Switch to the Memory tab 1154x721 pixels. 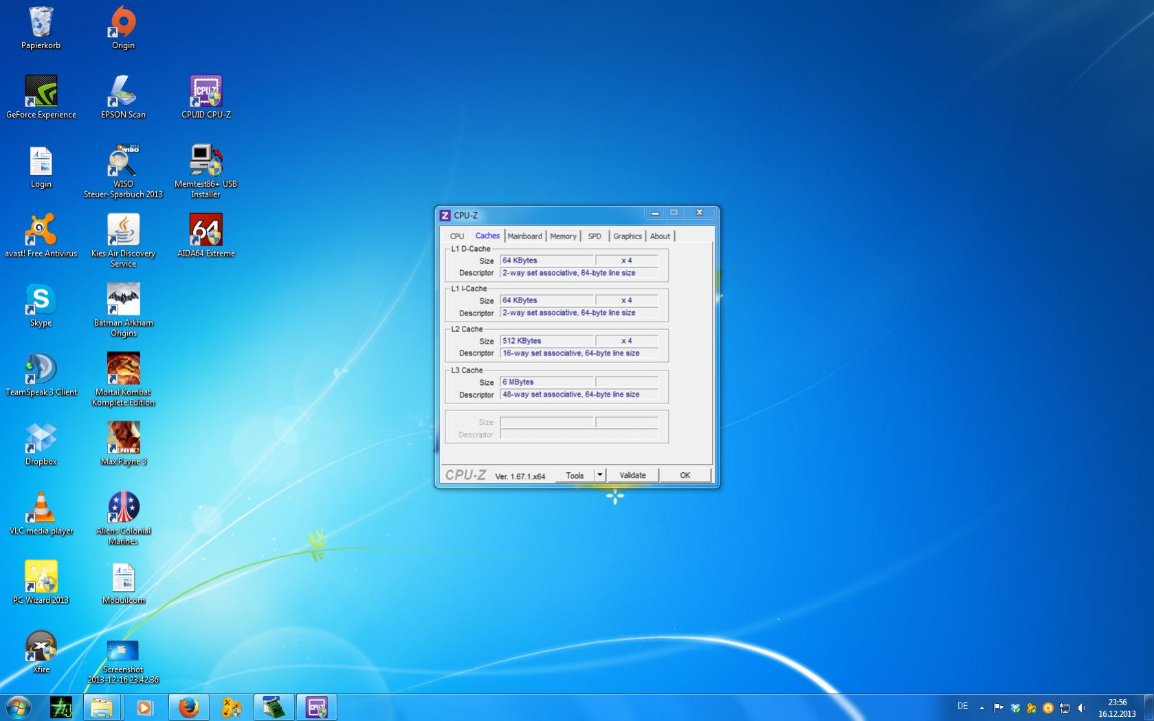(x=563, y=236)
